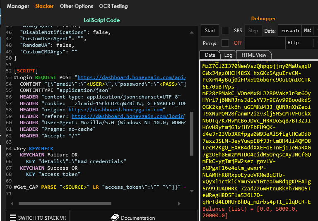
Task: Click the Step button
Action: pyautogui.click(x=253, y=31)
